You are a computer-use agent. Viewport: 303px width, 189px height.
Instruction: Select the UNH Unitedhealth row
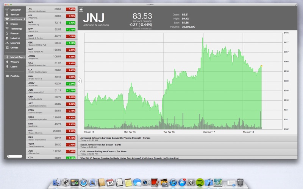tap(52, 97)
